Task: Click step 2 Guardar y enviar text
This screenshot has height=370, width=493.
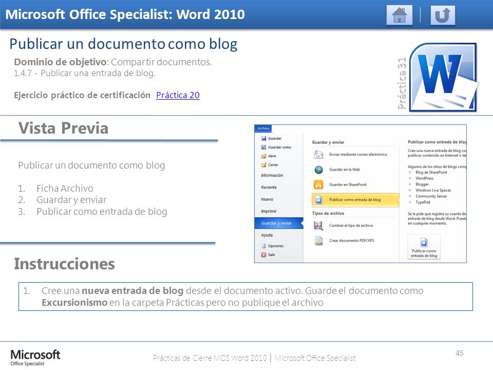Action: [x=71, y=200]
